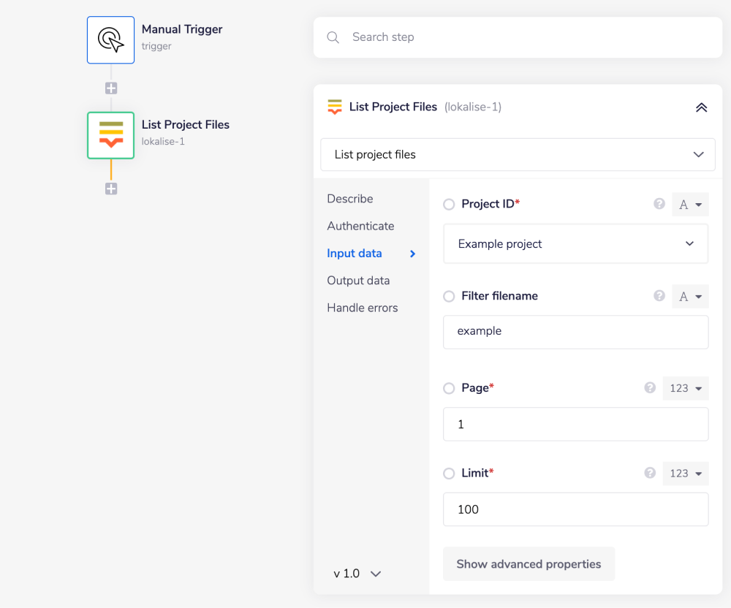View the help tooltip for Limit
The image size is (731, 608).
(650, 473)
